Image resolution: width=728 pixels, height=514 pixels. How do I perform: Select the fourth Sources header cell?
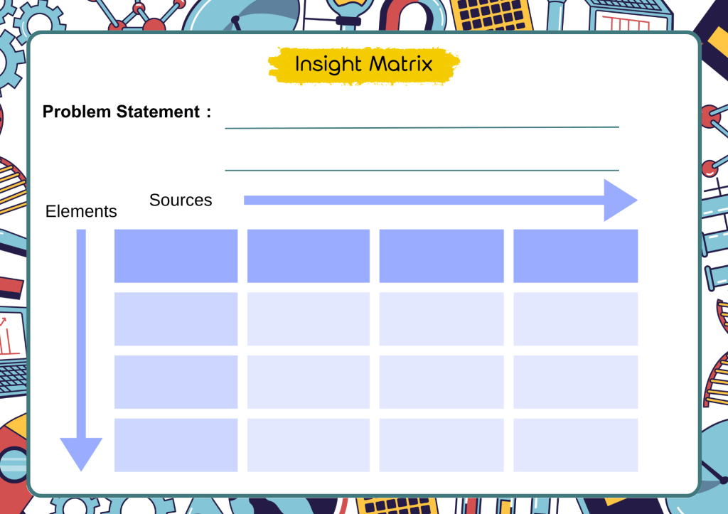coord(575,256)
